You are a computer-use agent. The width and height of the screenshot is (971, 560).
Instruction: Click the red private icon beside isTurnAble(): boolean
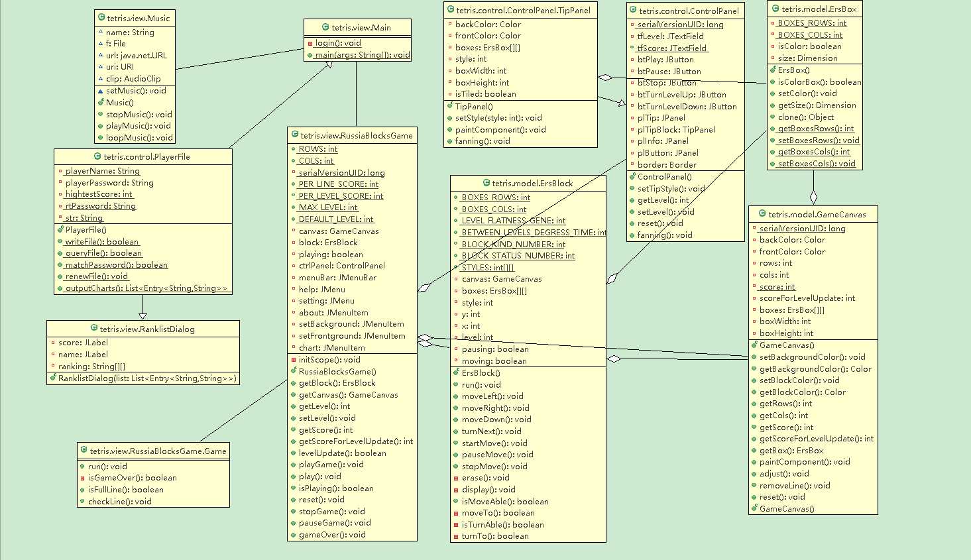[456, 525]
